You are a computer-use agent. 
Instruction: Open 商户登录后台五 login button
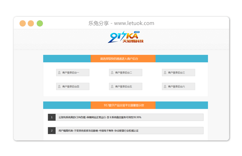click(125, 87)
